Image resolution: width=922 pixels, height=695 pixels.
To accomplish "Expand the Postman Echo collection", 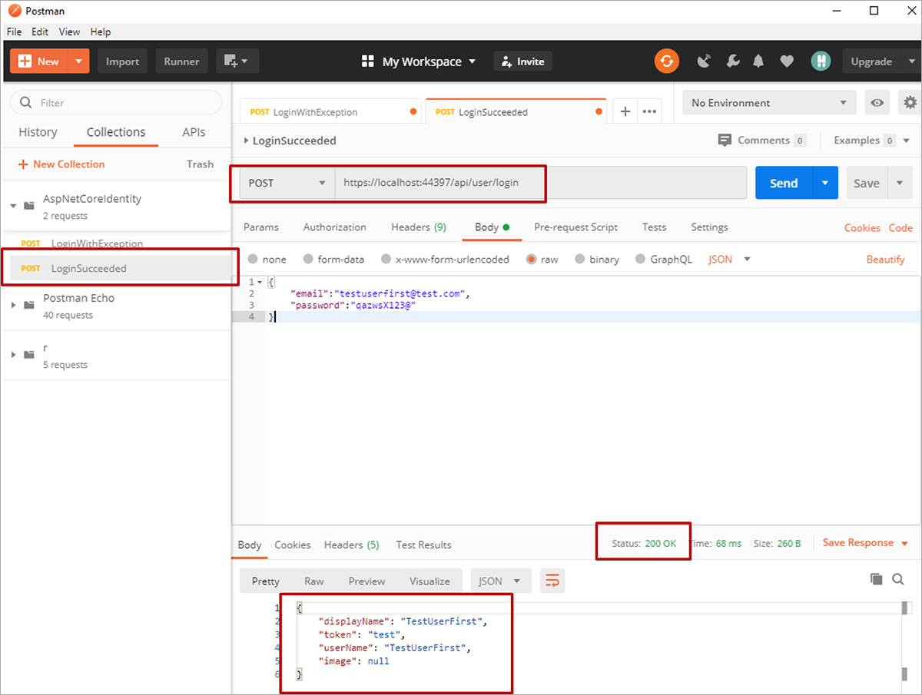I will pyautogui.click(x=13, y=305).
